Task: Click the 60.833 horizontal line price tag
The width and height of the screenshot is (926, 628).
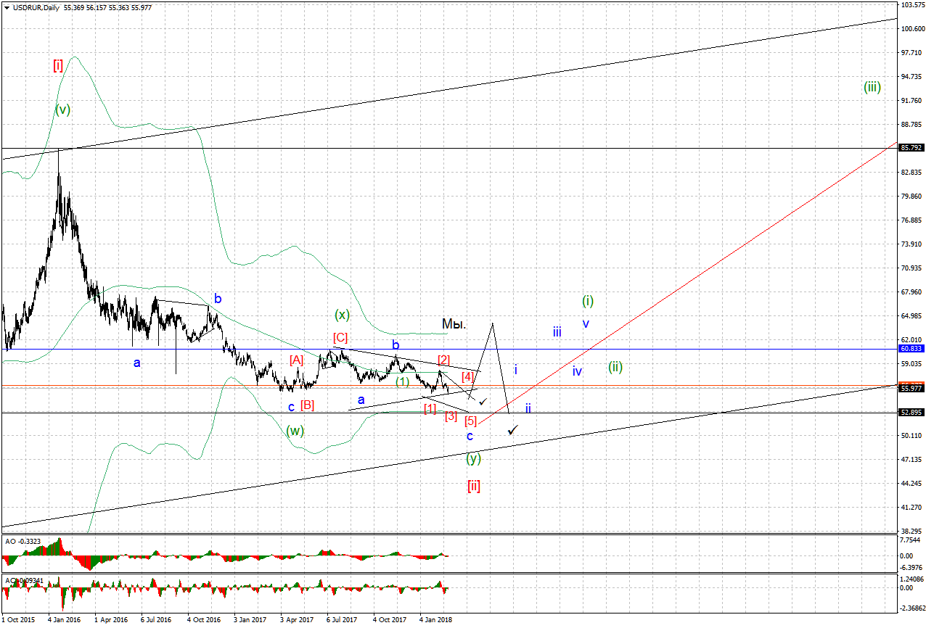Action: point(911,349)
